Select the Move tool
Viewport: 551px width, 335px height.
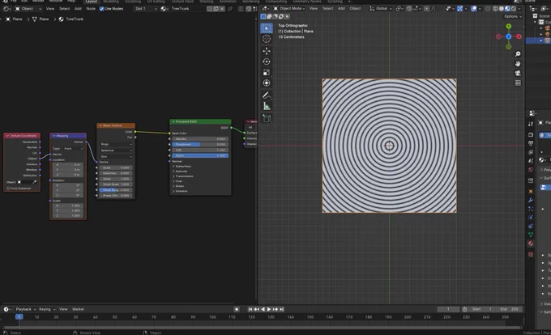(267, 51)
